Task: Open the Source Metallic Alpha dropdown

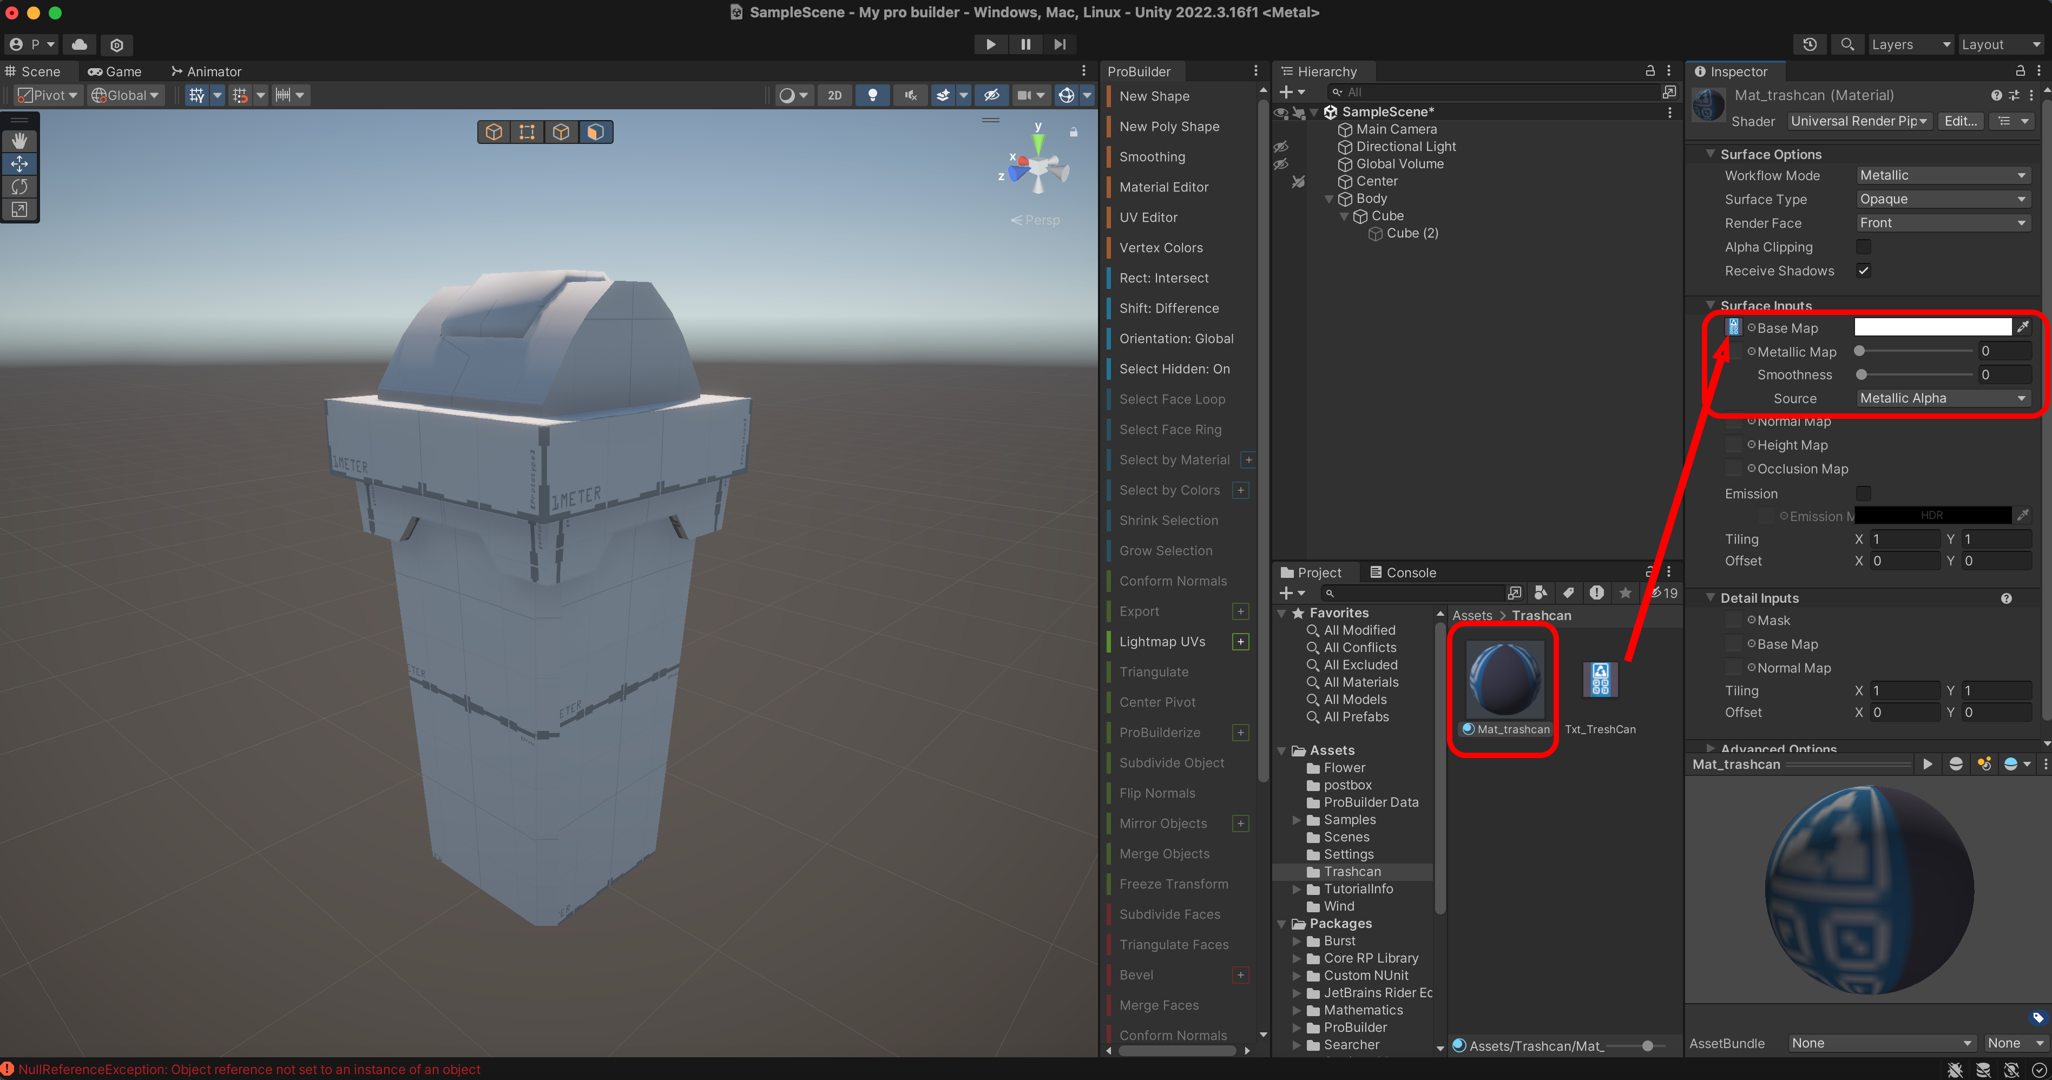Action: point(1941,398)
